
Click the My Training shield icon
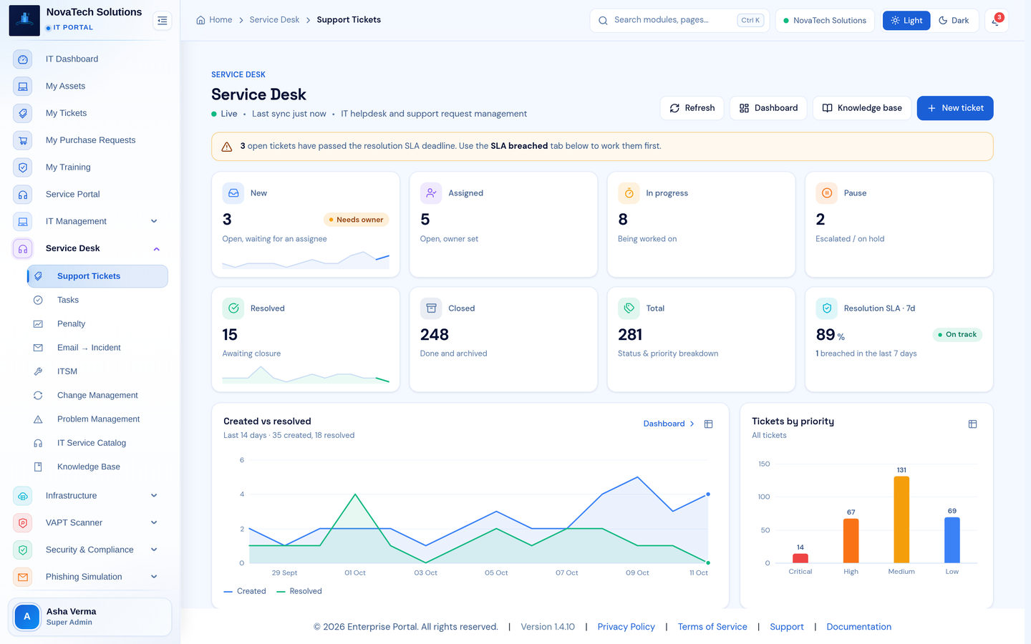pyautogui.click(x=23, y=167)
